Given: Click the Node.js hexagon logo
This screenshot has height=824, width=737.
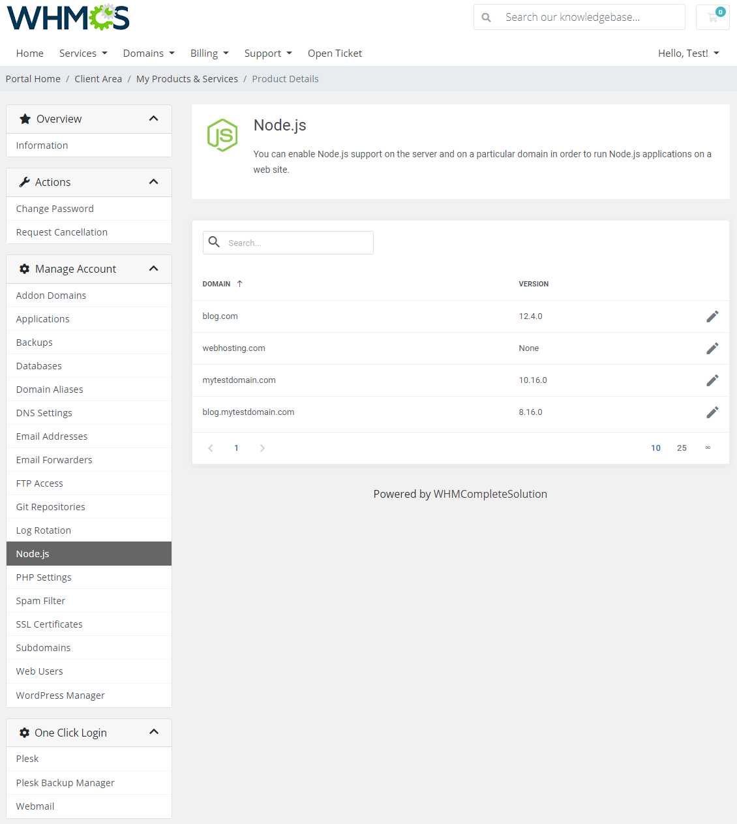Looking at the screenshot, I should coord(222,135).
